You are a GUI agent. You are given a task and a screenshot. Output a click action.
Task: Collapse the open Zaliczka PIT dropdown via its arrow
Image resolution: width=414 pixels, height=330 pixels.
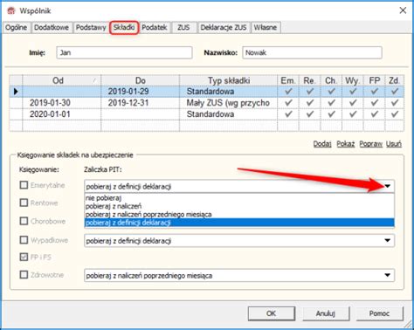(x=388, y=186)
